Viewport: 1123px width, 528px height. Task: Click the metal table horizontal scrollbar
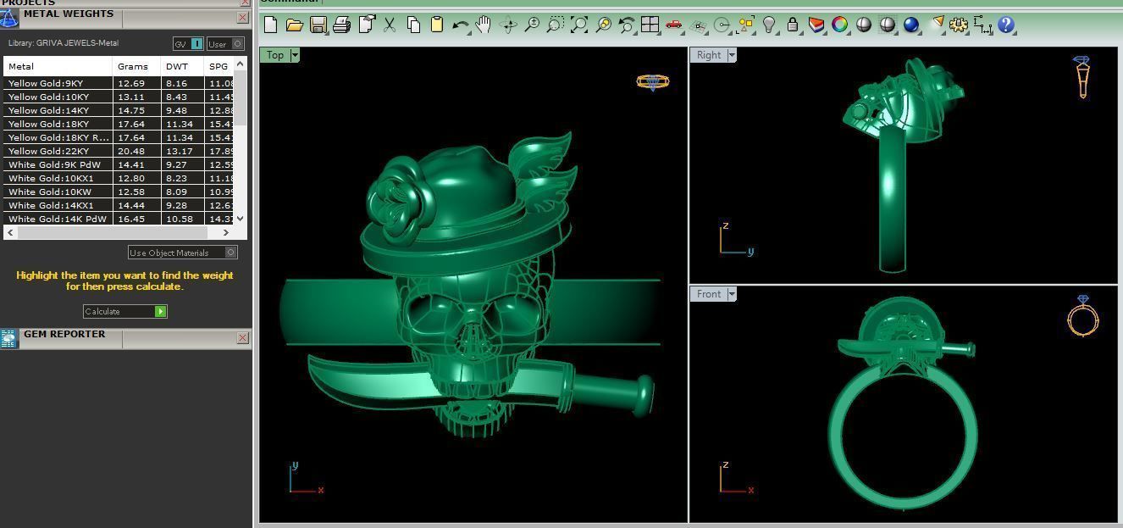click(x=113, y=232)
